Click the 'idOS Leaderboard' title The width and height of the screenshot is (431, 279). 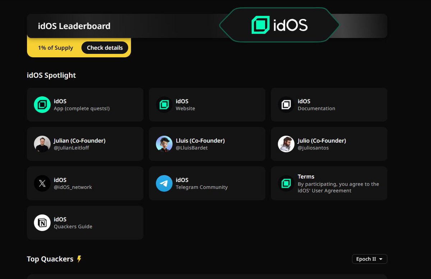click(74, 26)
